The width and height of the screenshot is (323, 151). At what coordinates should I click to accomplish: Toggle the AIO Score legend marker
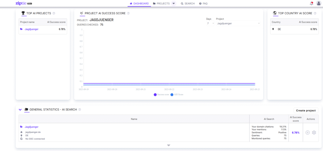172,94
